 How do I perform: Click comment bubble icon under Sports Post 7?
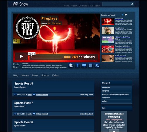click(x=34, y=114)
